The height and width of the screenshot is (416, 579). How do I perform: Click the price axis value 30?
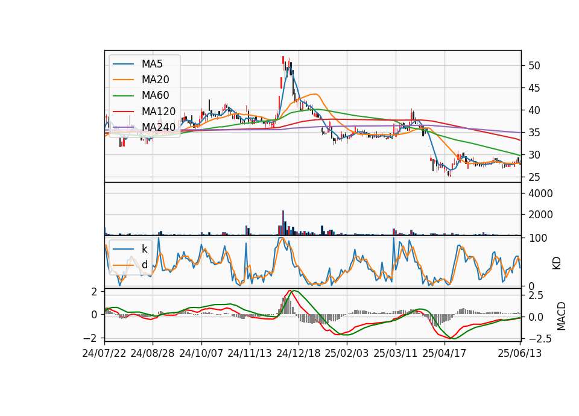pos(534,155)
